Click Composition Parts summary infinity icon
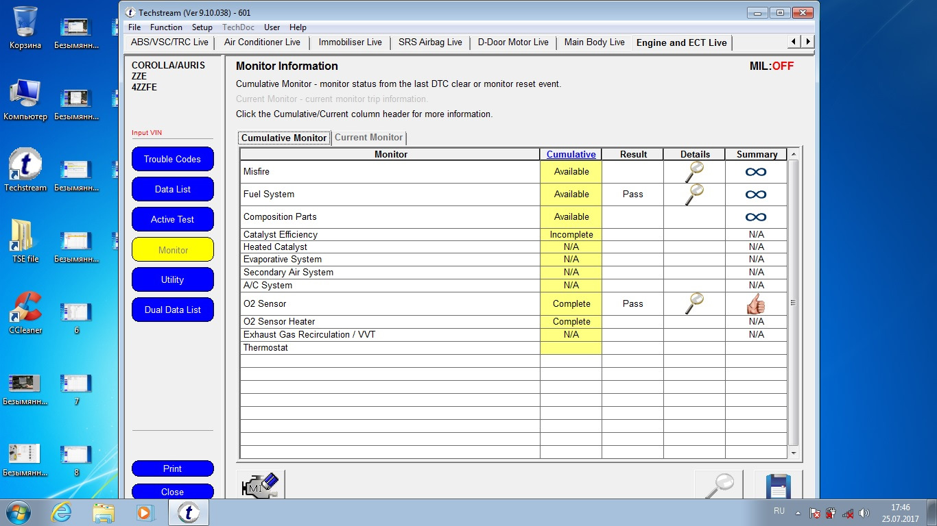 [756, 217]
